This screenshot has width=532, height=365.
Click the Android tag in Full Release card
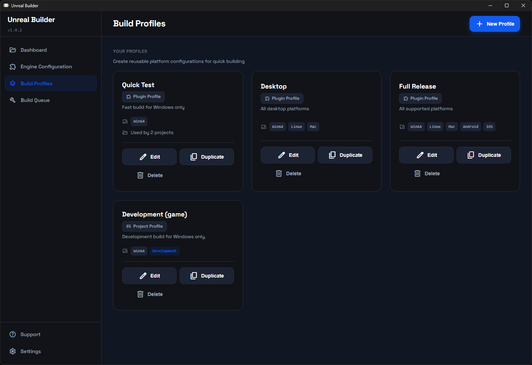pos(471,127)
